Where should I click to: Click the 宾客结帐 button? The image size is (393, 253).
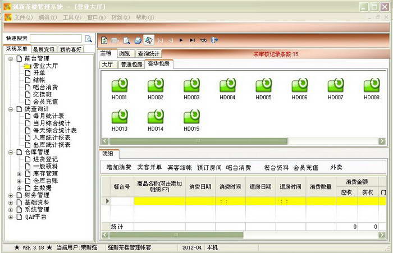tap(180, 167)
